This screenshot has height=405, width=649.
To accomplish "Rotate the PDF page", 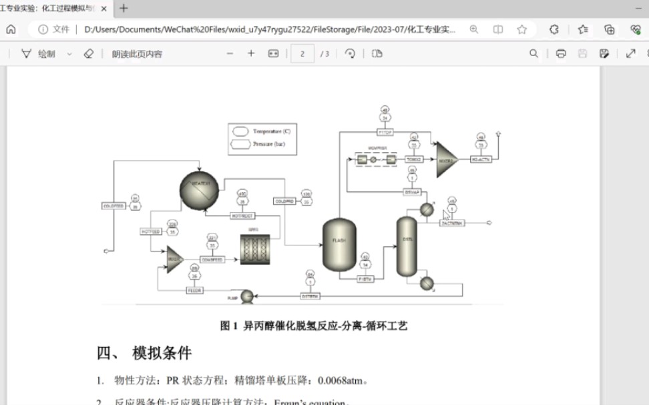I will coord(350,54).
